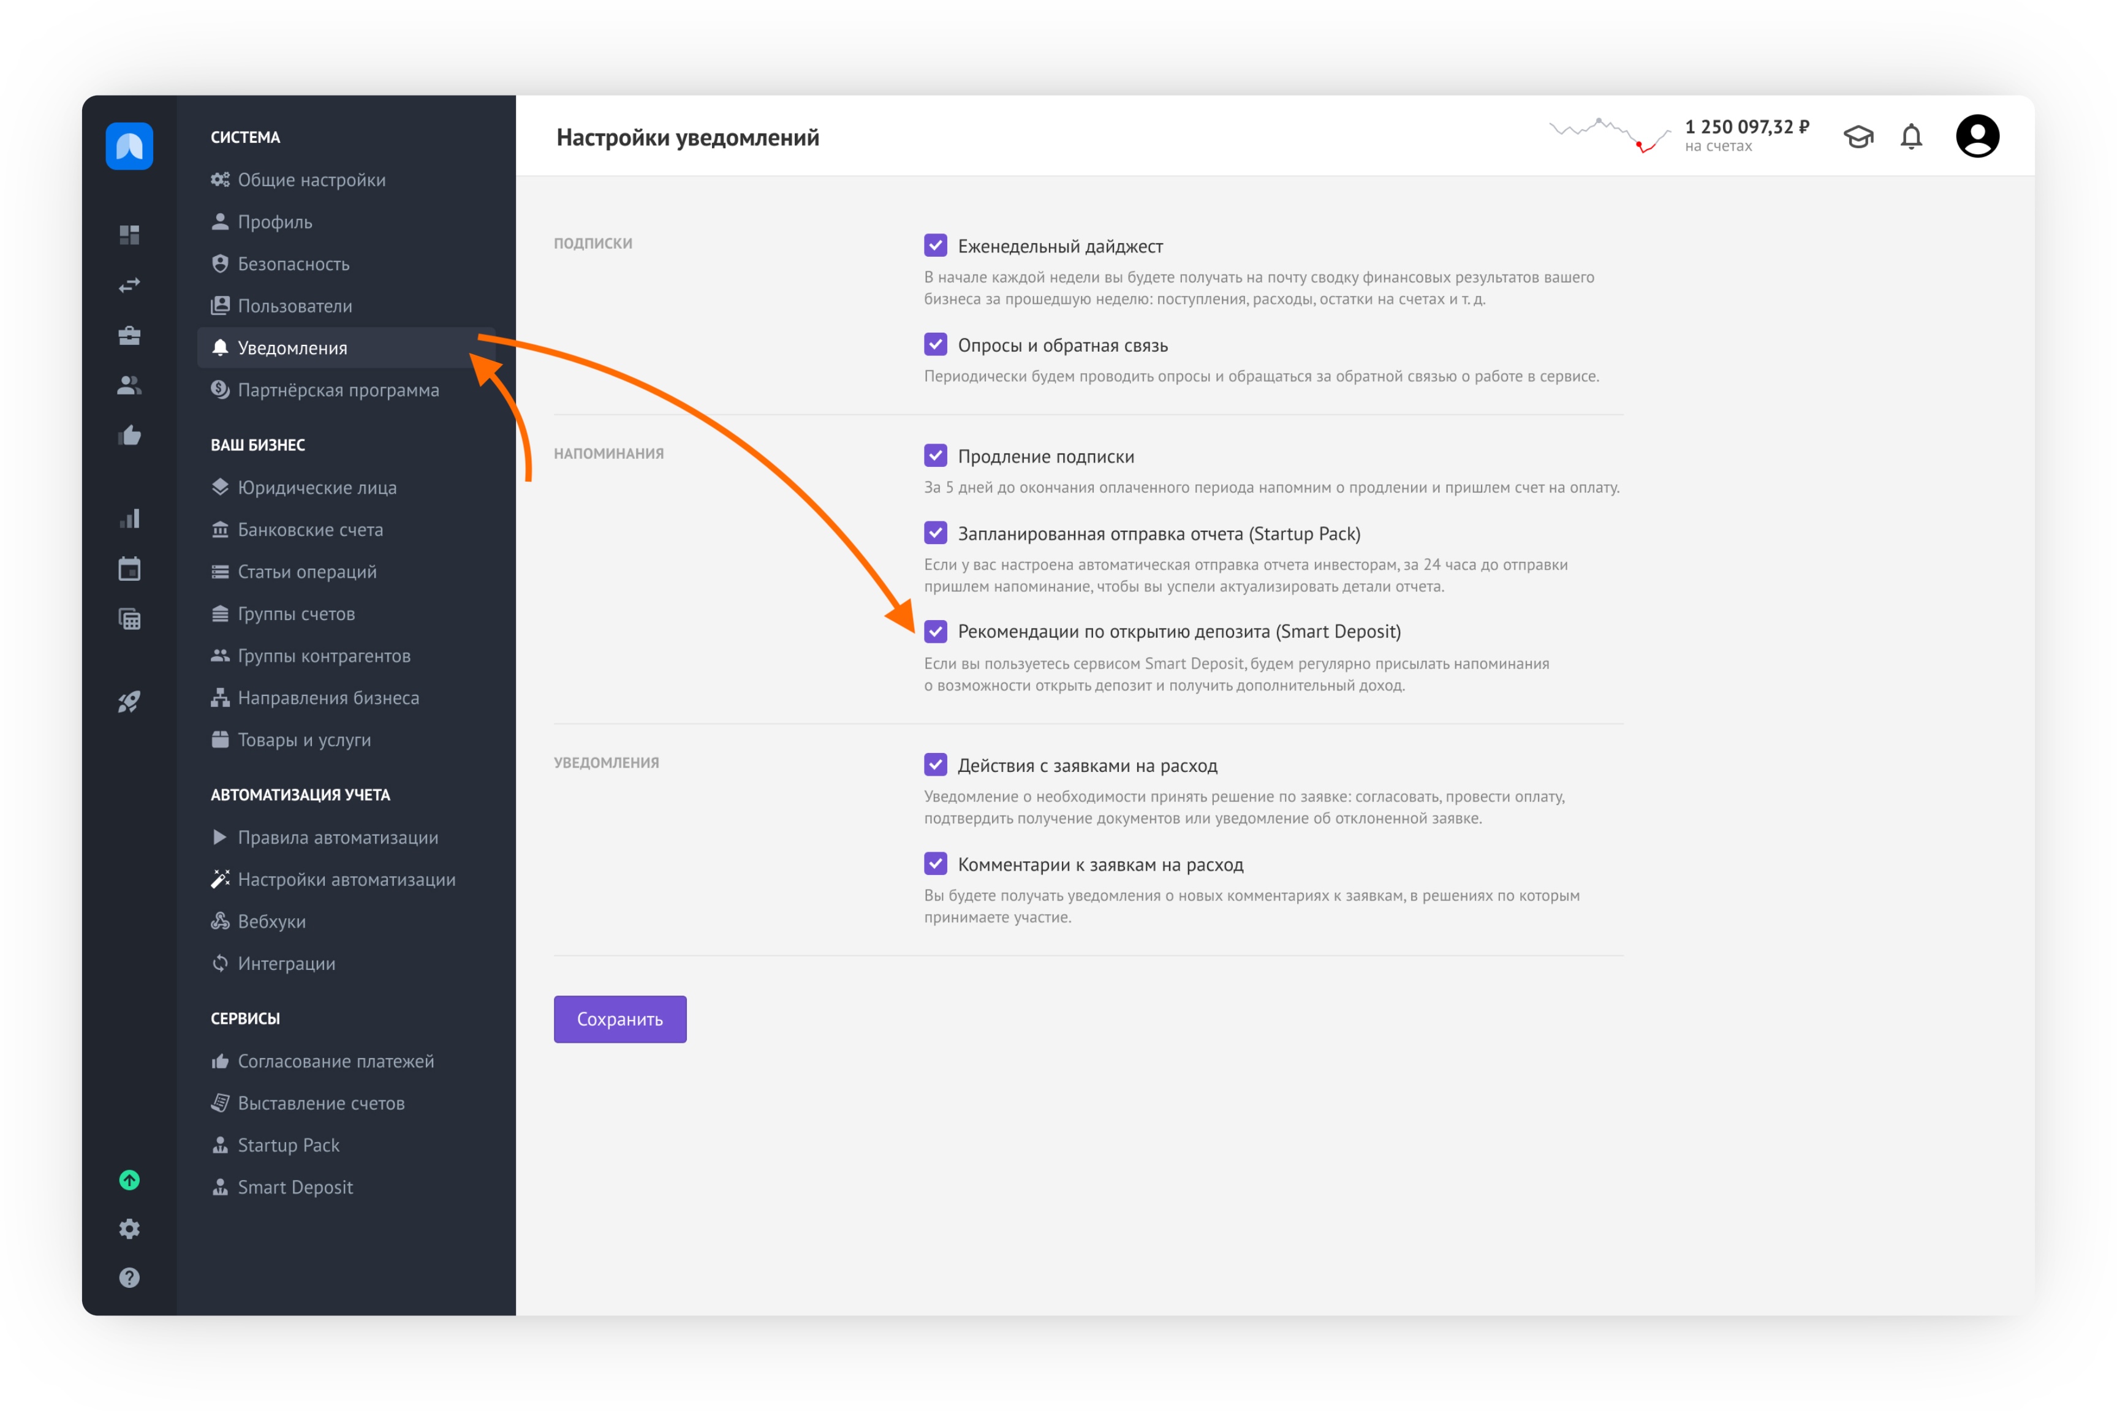Open the user avatar profile icon
Image resolution: width=2117 pixels, height=1411 pixels.
click(1977, 137)
